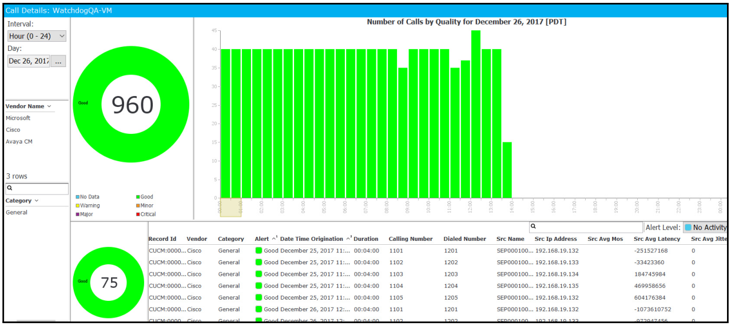This screenshot has width=731, height=326.
Task: Sort by Src Avg Mos column header
Action: (x=605, y=239)
